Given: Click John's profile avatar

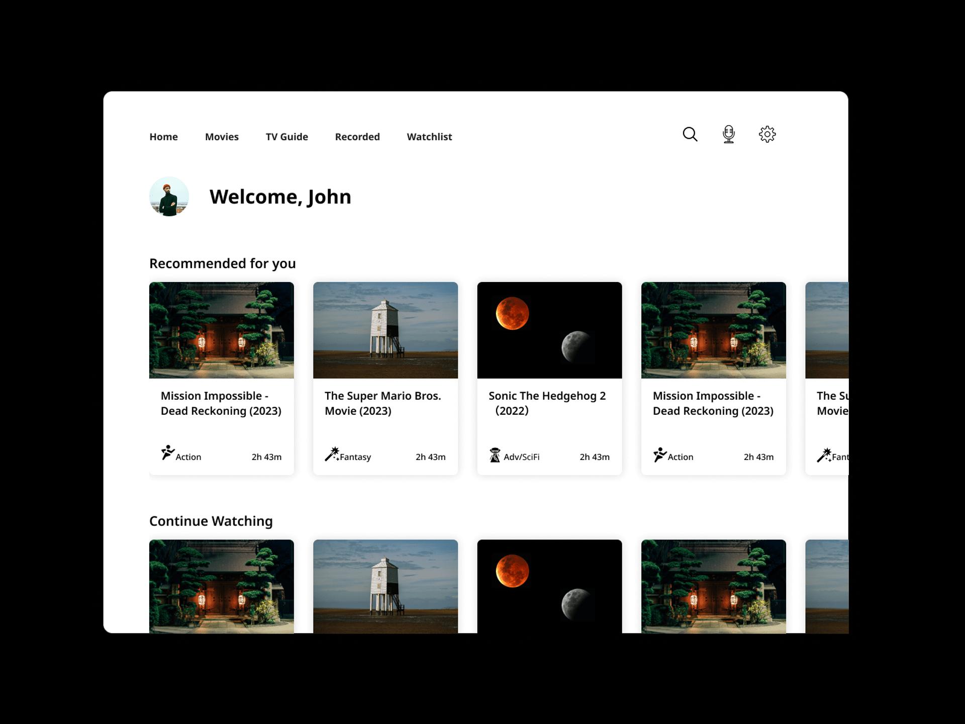Looking at the screenshot, I should [x=169, y=197].
